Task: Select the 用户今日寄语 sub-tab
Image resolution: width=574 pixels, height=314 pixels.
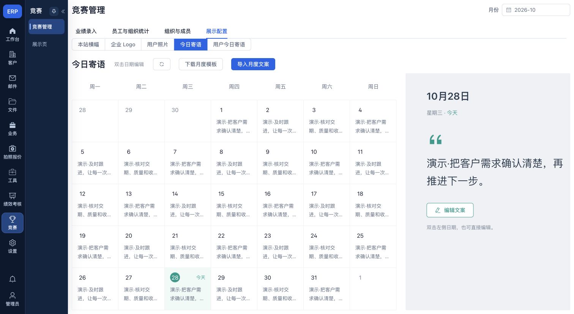Action: pyautogui.click(x=229, y=44)
